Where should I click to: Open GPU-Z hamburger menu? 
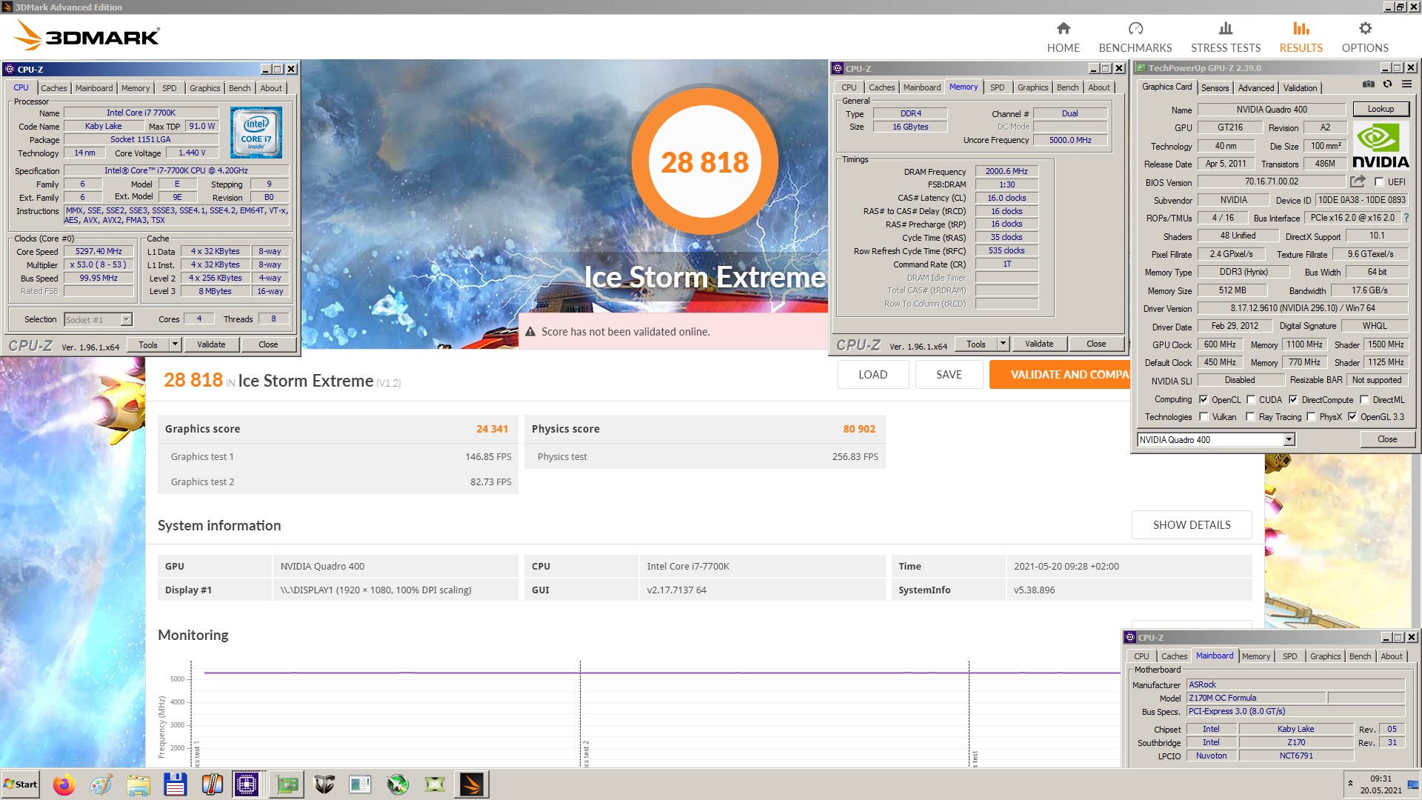click(x=1406, y=84)
